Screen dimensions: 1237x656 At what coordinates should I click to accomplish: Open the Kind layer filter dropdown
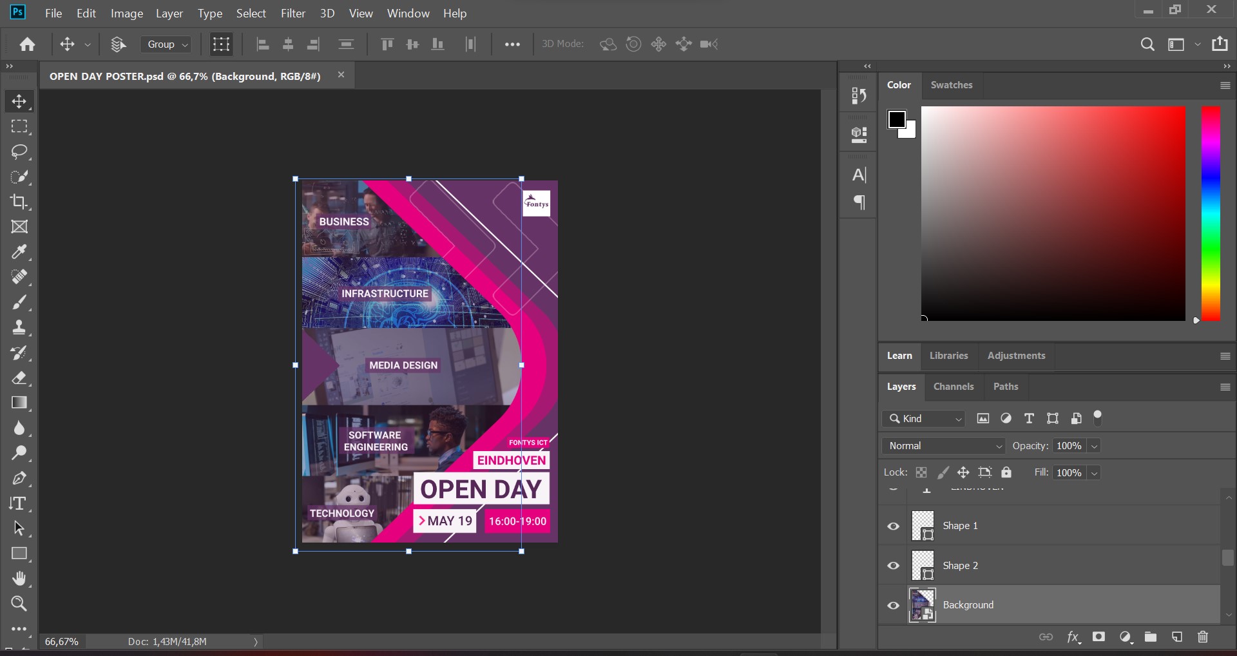tap(925, 419)
